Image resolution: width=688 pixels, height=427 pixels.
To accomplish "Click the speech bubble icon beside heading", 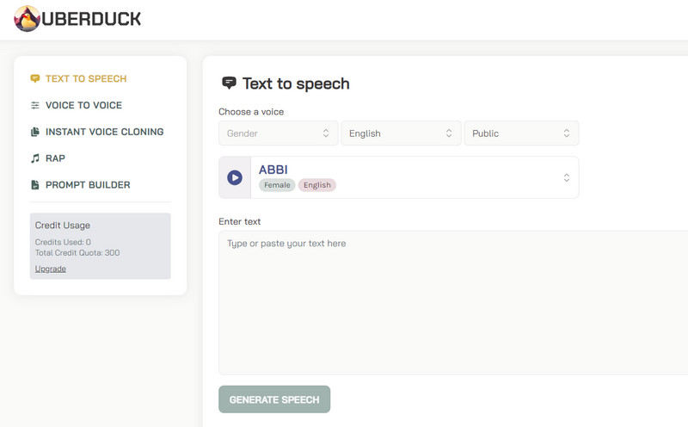I will [x=229, y=84].
